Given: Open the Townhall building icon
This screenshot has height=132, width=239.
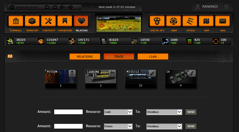Looking at the screenshot, I should click(16, 21).
